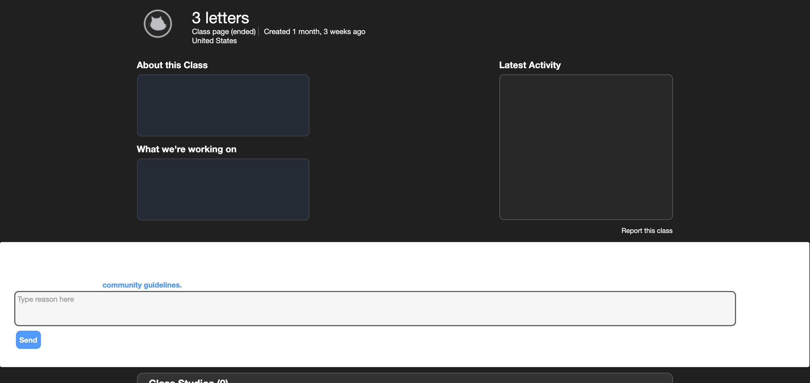Viewport: 810px width, 383px height.
Task: Click the "What we're working on" heading
Action: 187,149
